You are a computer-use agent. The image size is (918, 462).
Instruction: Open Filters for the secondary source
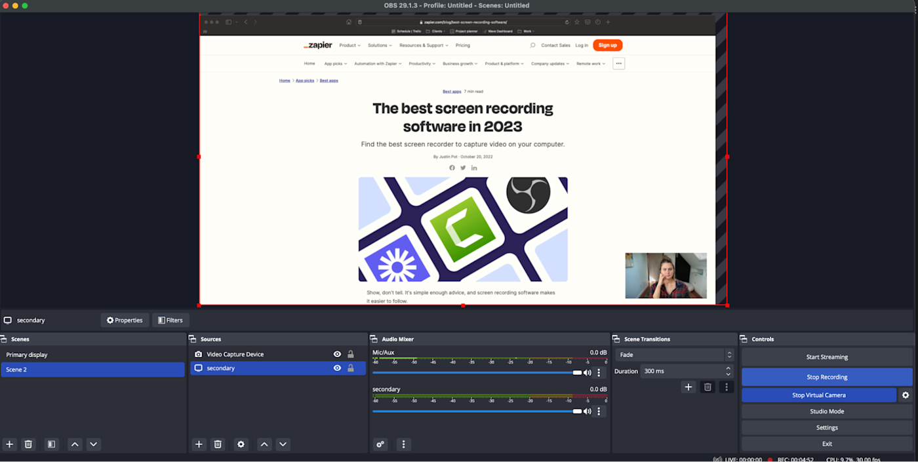click(x=170, y=320)
